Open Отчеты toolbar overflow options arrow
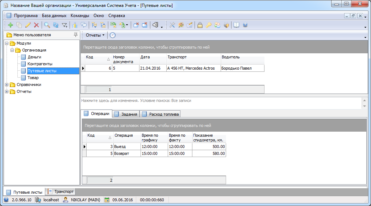This screenshot has height=206, width=371. 365,37
